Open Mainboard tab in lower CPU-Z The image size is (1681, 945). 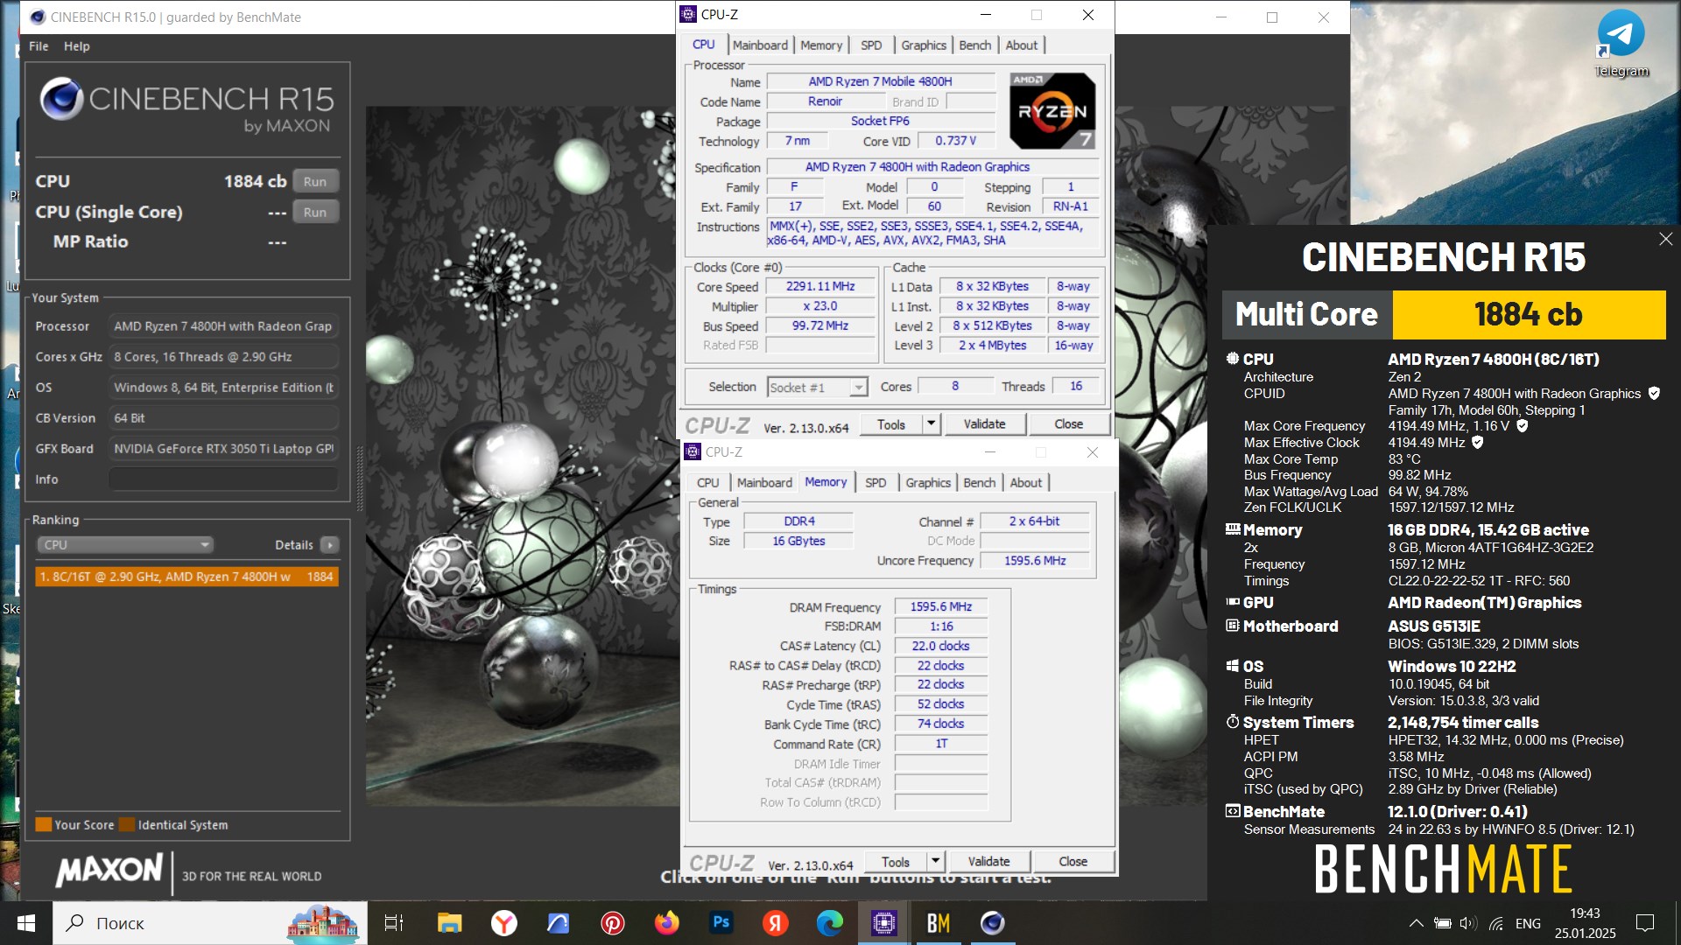click(764, 482)
